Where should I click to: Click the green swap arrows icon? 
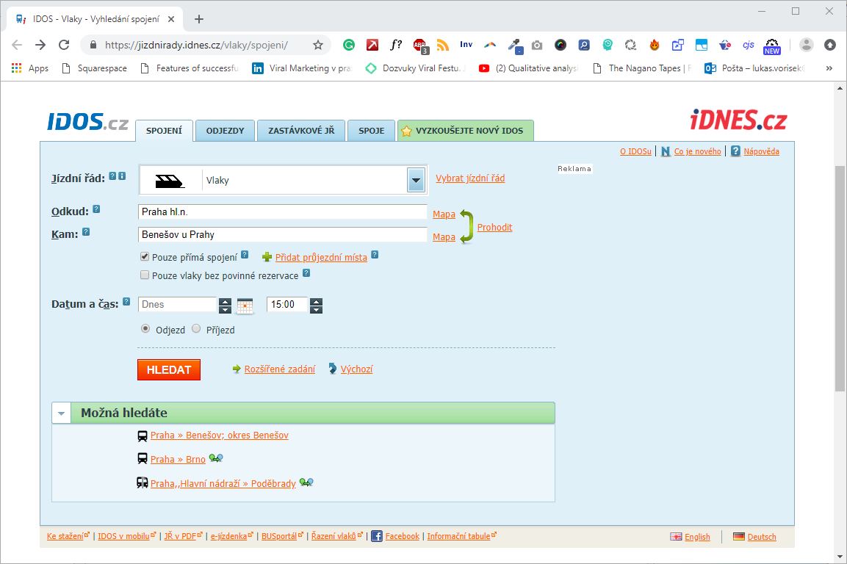(x=467, y=226)
